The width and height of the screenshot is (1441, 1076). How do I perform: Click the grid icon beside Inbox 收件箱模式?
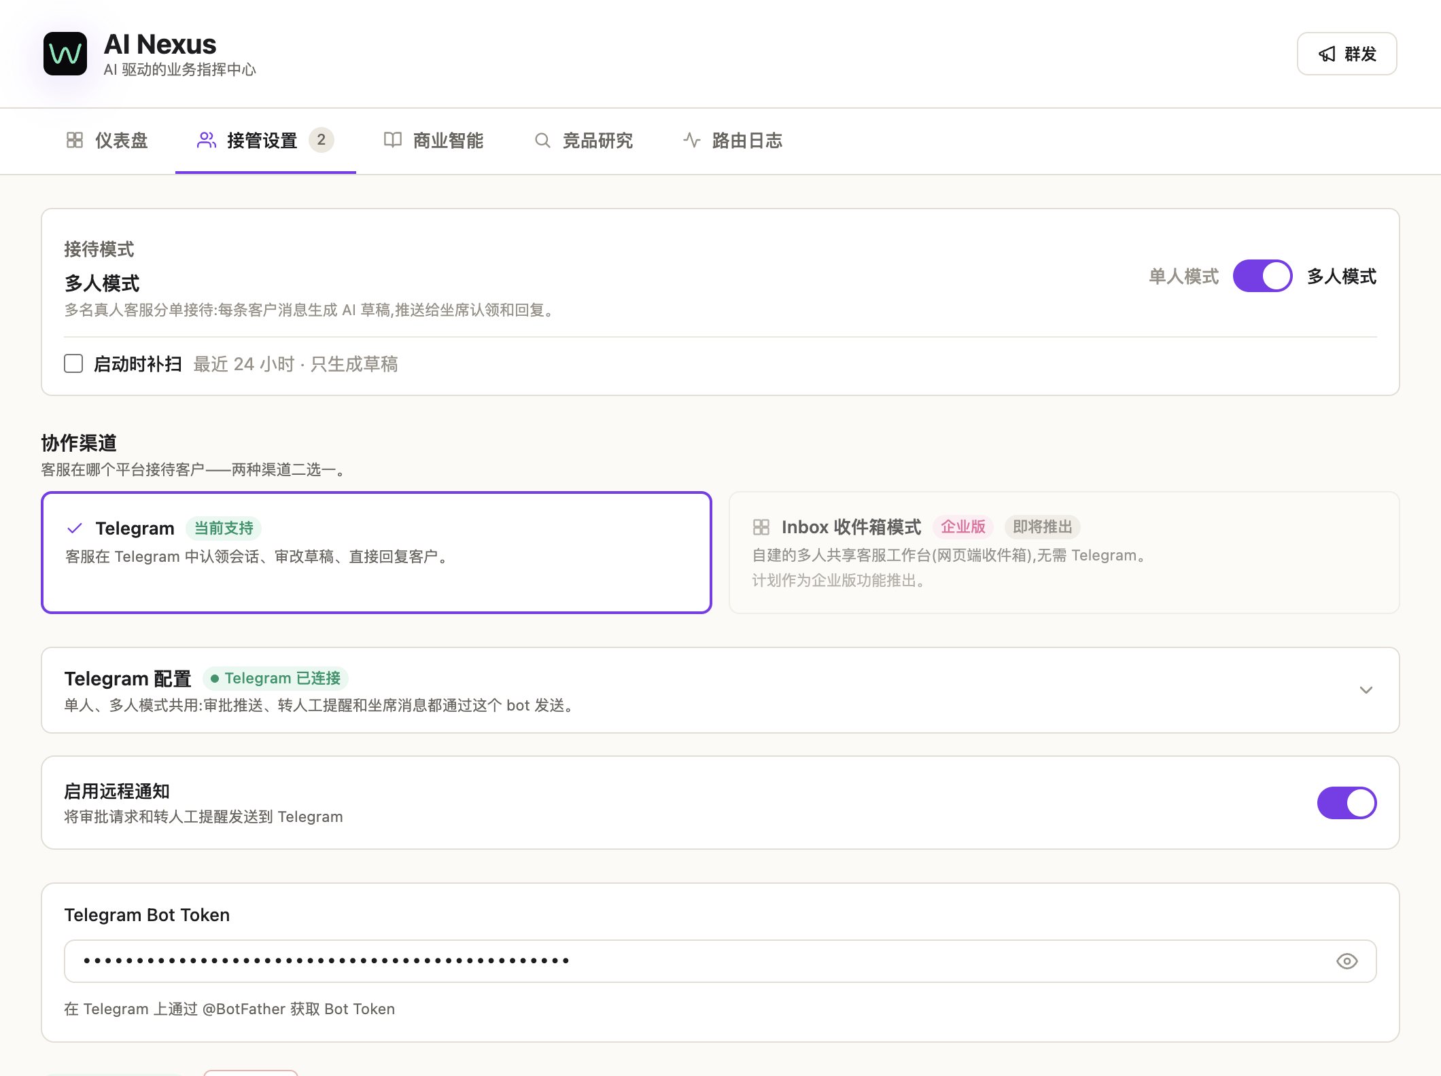tap(761, 527)
